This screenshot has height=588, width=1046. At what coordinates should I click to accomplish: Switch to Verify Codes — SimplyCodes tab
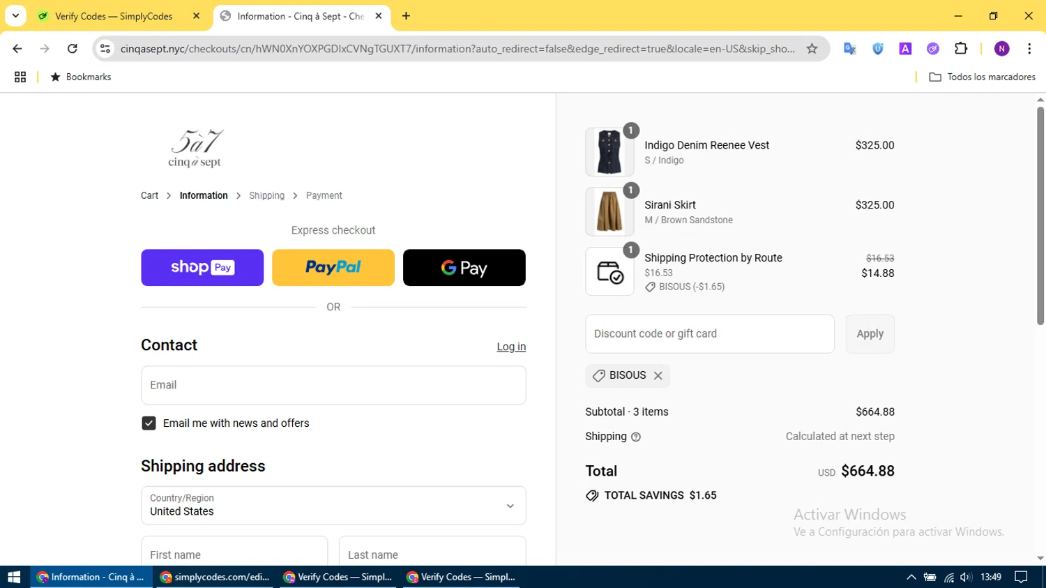(114, 16)
